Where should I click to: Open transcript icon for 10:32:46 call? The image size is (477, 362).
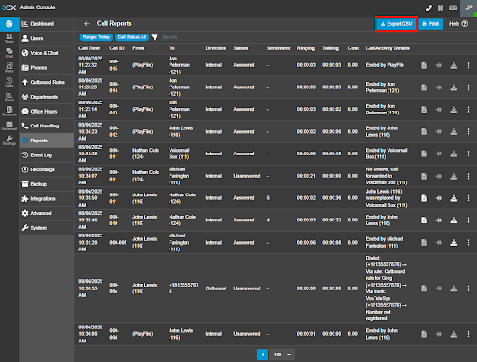tap(424, 220)
